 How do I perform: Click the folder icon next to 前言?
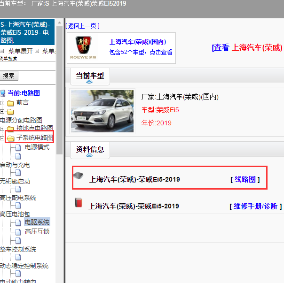click(x=10, y=103)
